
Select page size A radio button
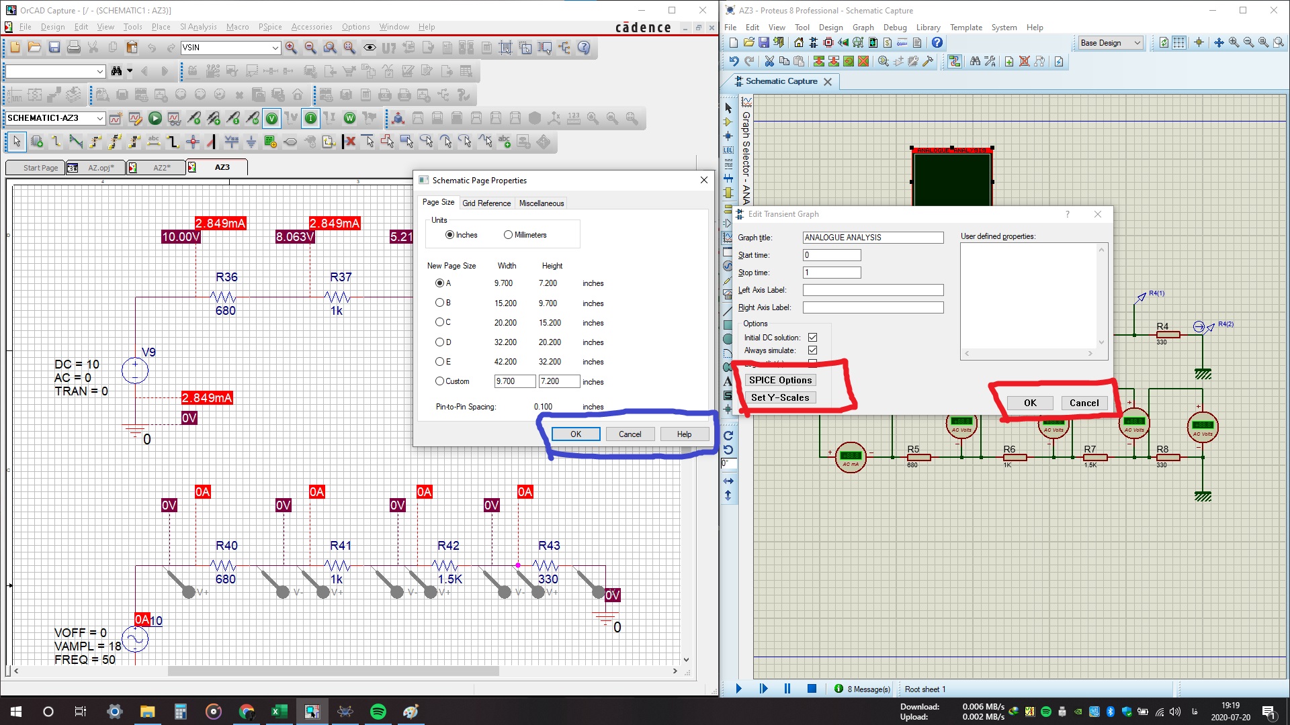pos(439,283)
